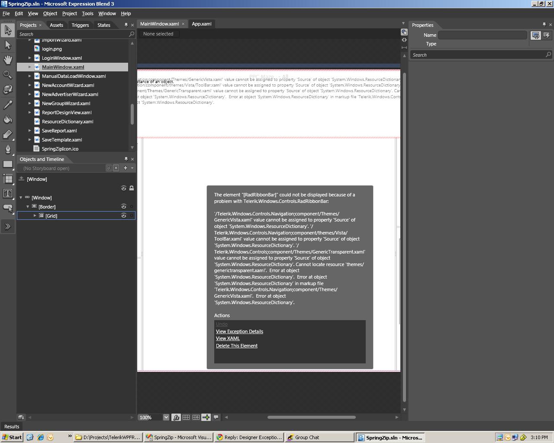Click the Delete This Element link
This screenshot has width=554, height=443.
coord(237,346)
